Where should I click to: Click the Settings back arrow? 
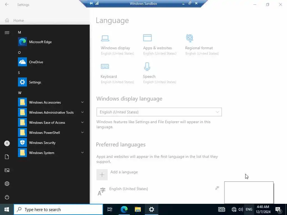pyautogui.click(x=7, y=4)
